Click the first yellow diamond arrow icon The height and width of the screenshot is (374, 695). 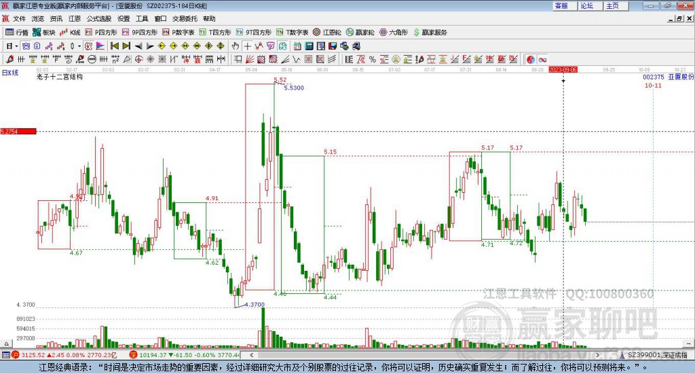[x=162, y=46]
